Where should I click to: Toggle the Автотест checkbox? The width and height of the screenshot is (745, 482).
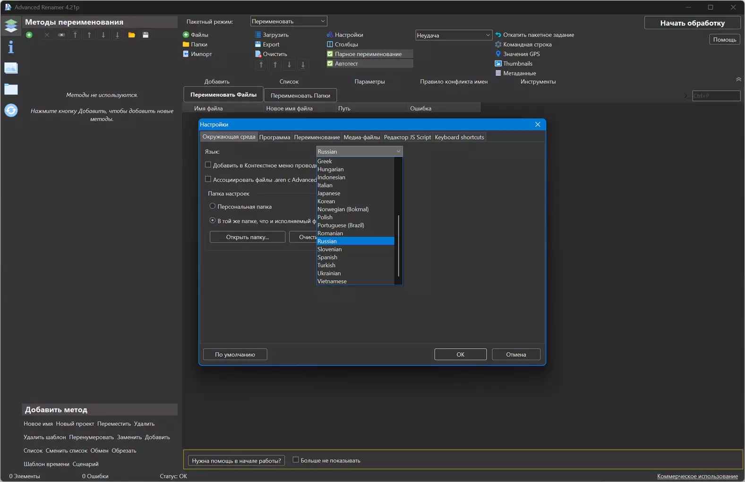coord(330,63)
